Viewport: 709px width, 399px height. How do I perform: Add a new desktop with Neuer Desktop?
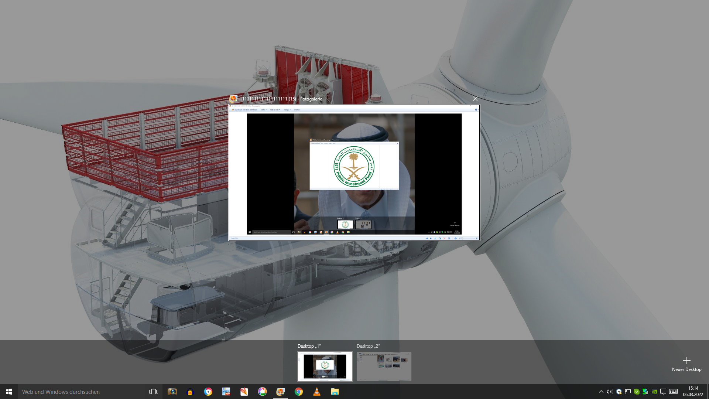click(x=686, y=364)
